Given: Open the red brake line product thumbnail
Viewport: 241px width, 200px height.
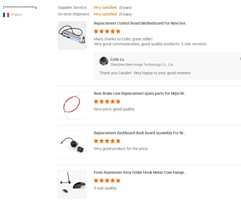Looking at the screenshot, I should click(x=72, y=106).
